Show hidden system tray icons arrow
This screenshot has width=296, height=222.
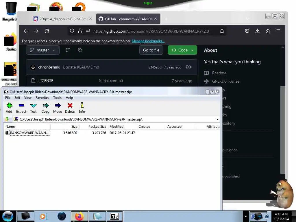(246, 217)
